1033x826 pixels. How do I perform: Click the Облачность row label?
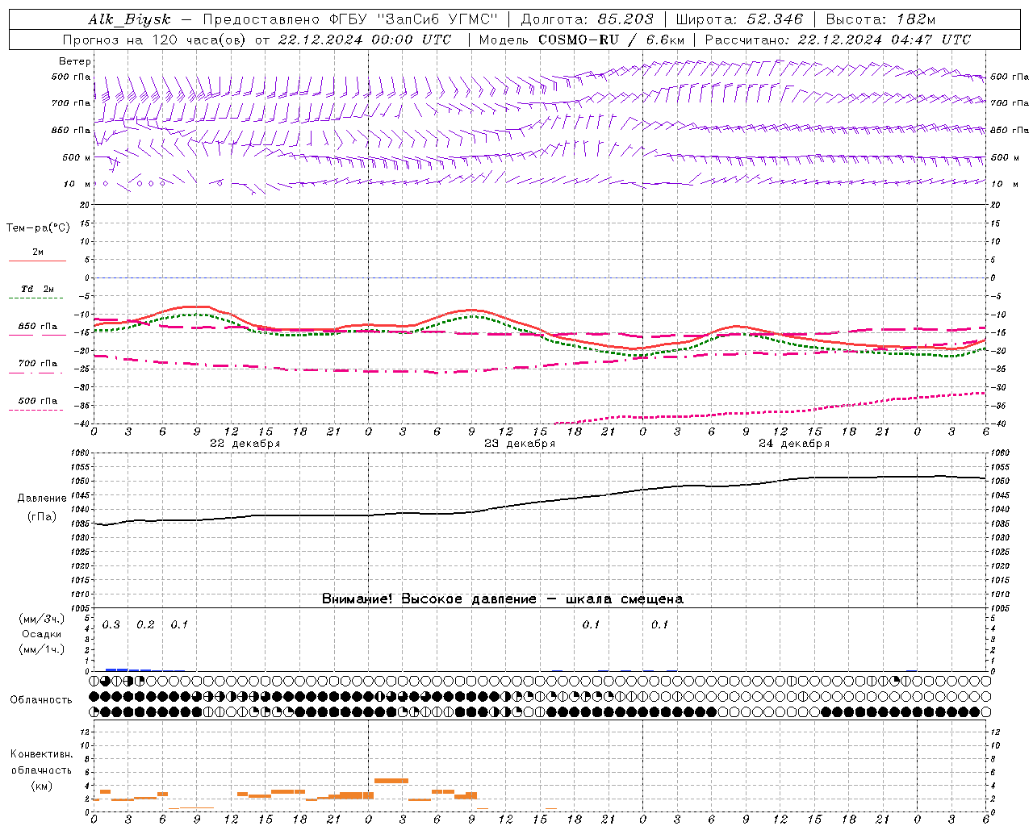tap(41, 699)
